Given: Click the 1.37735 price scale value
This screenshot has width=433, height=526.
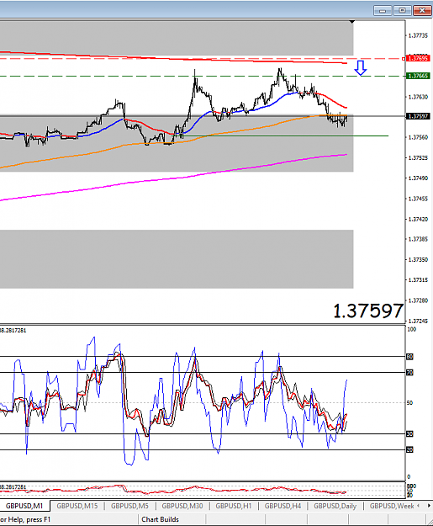Looking at the screenshot, I should pos(418,35).
